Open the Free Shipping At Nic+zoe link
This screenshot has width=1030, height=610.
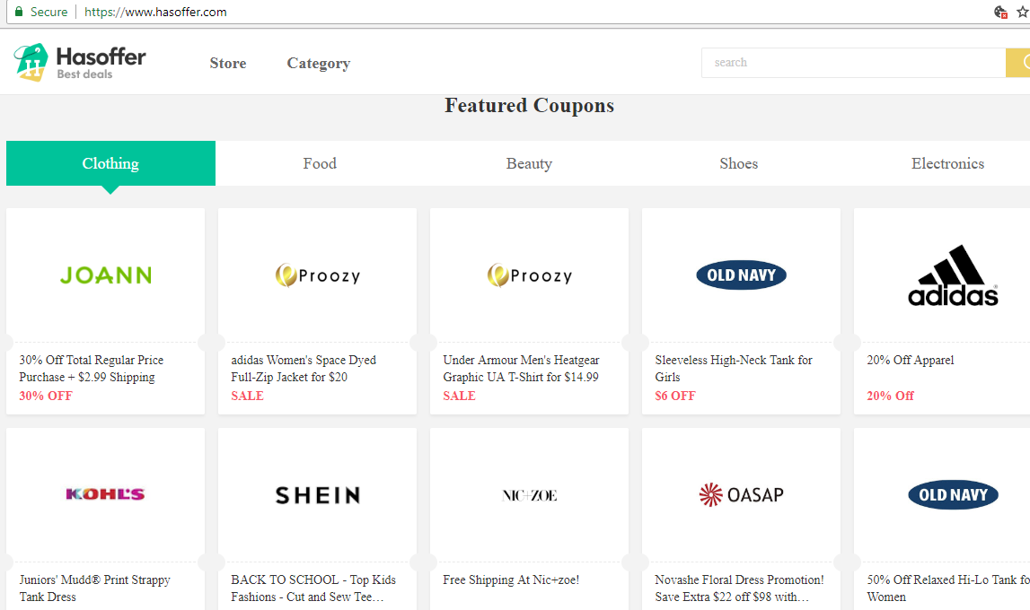[x=511, y=580]
